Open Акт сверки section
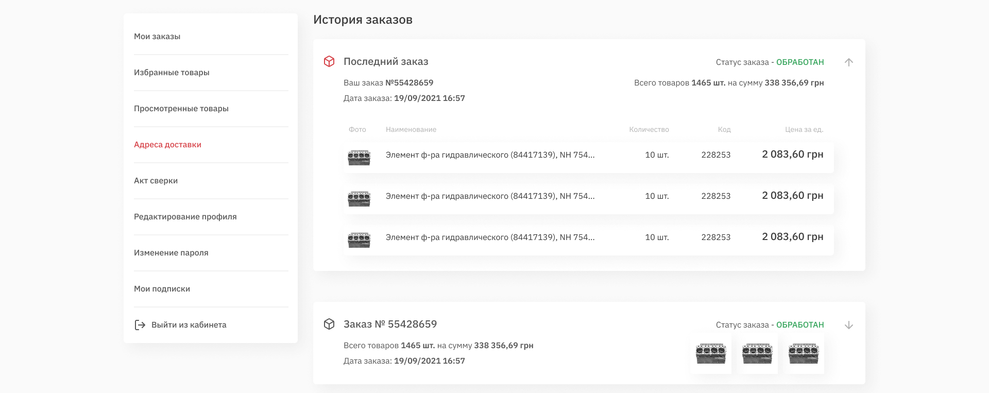The height and width of the screenshot is (393, 989). tap(156, 181)
